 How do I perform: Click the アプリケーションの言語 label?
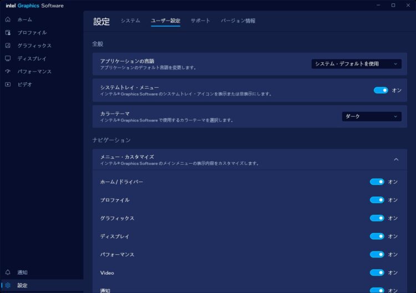127,61
